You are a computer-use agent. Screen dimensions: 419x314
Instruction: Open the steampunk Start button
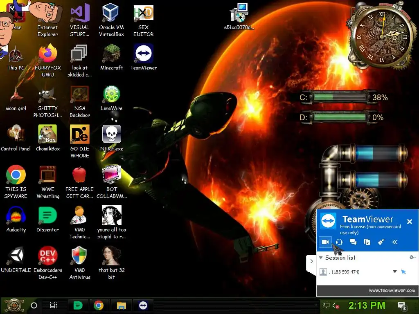point(14,305)
